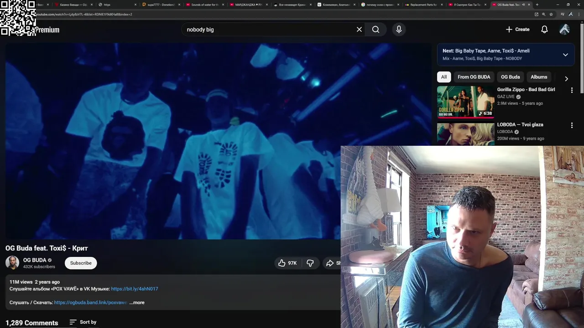Open OG BUDA channel avatar
Viewport: 584px width, 328px height.
pyautogui.click(x=12, y=263)
